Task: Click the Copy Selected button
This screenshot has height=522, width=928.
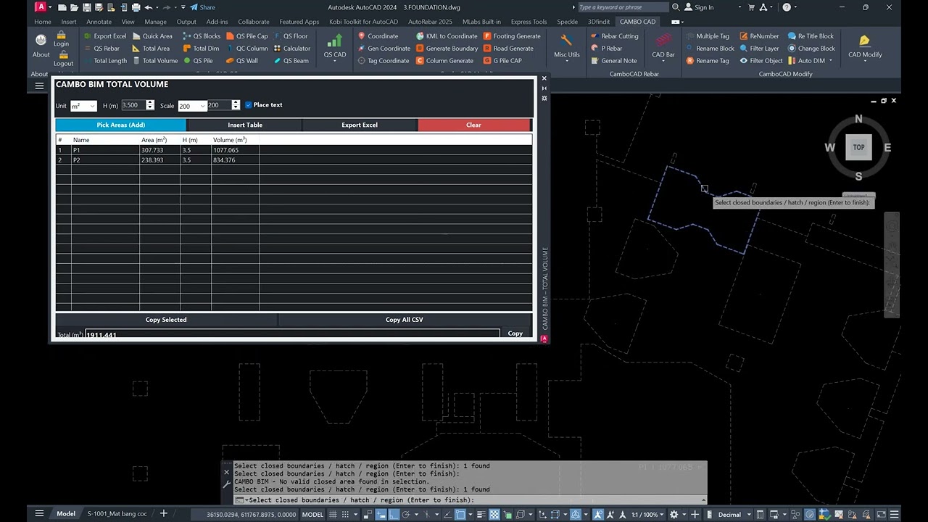Action: coord(166,320)
